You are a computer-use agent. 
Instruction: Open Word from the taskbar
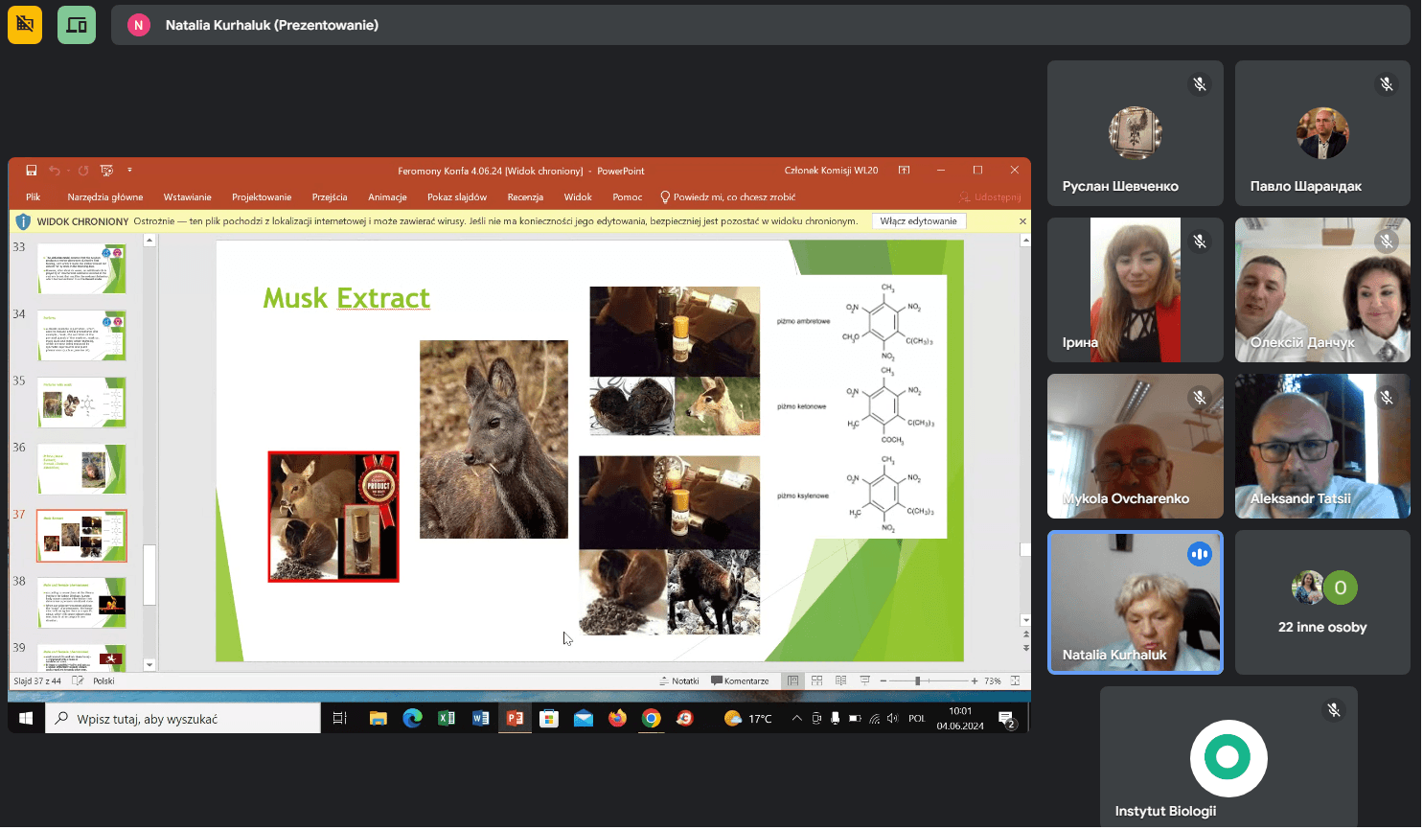[481, 718]
